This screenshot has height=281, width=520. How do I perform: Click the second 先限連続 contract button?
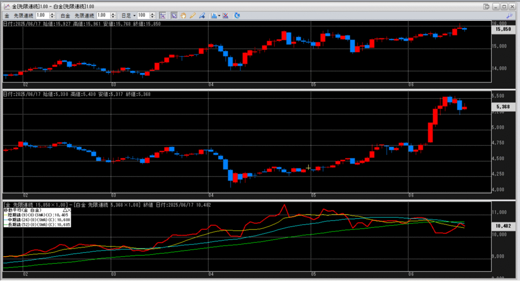[84, 16]
